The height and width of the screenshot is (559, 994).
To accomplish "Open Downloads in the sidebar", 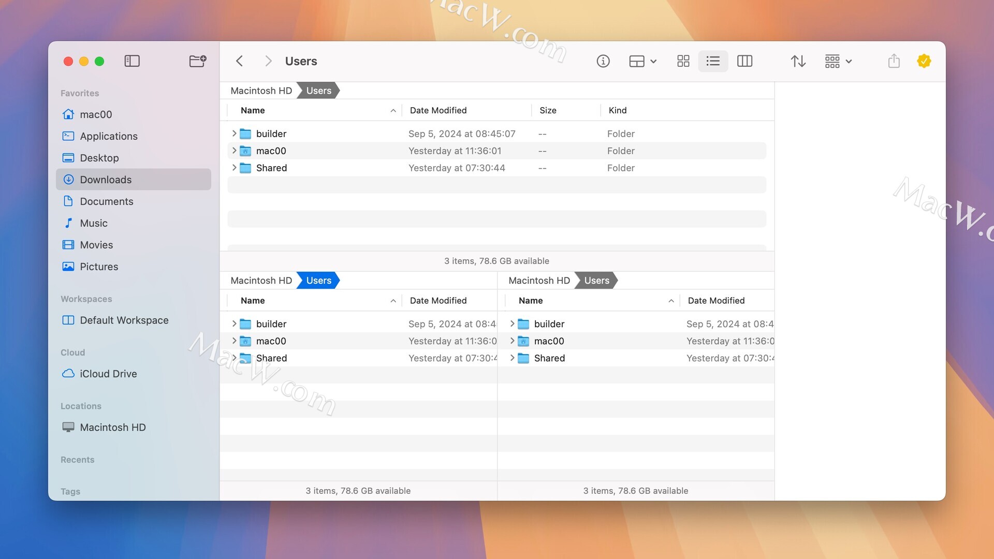I will tap(106, 180).
